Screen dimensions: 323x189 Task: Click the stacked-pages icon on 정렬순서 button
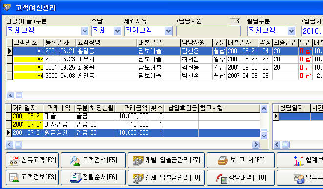76,178
